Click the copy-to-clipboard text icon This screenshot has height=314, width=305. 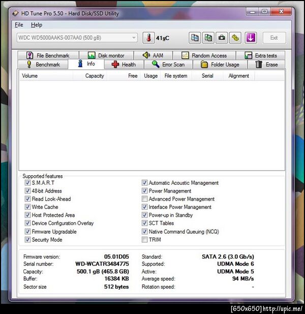tap(195, 38)
